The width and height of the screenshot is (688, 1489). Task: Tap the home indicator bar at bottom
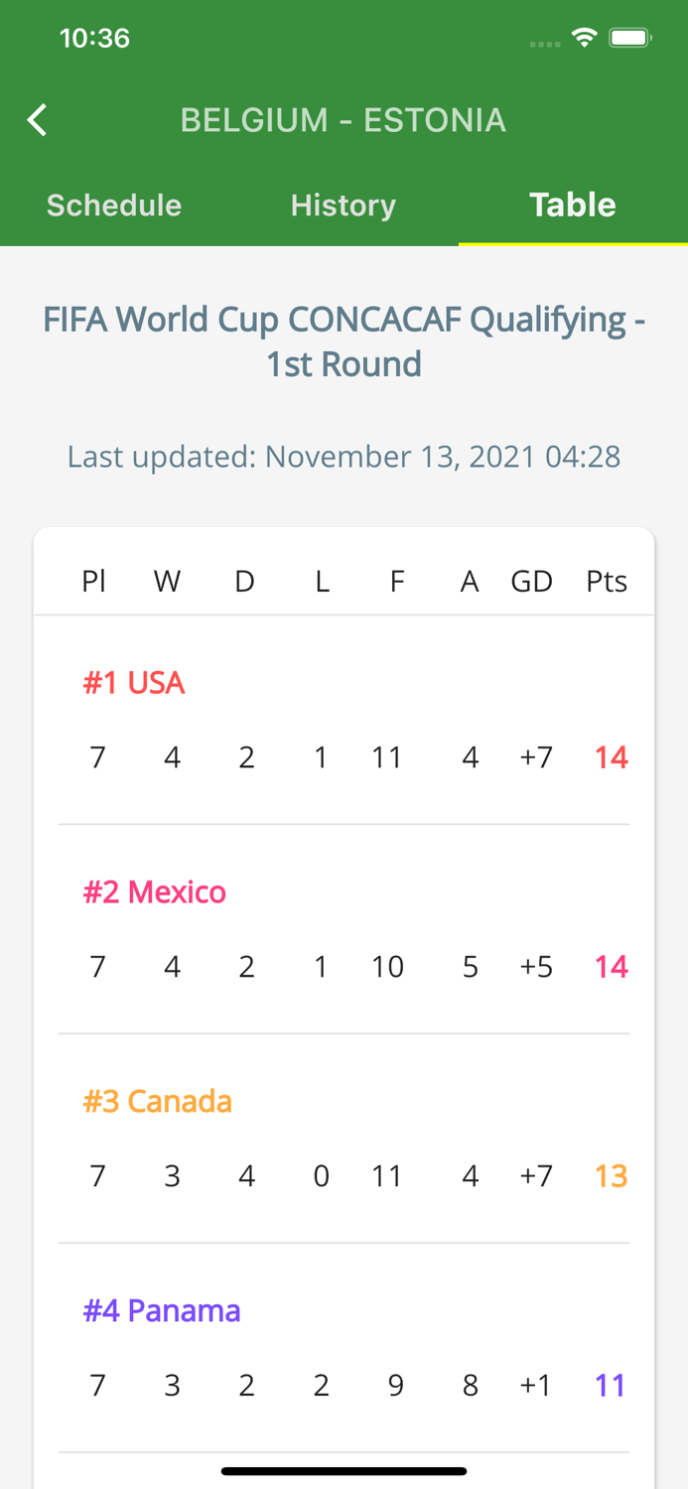(344, 1471)
